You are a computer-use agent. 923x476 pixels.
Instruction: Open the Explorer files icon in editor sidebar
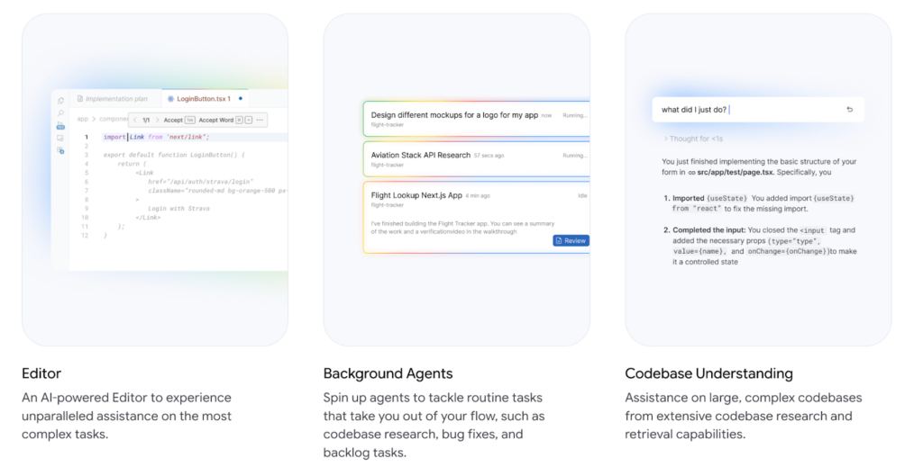click(x=60, y=101)
